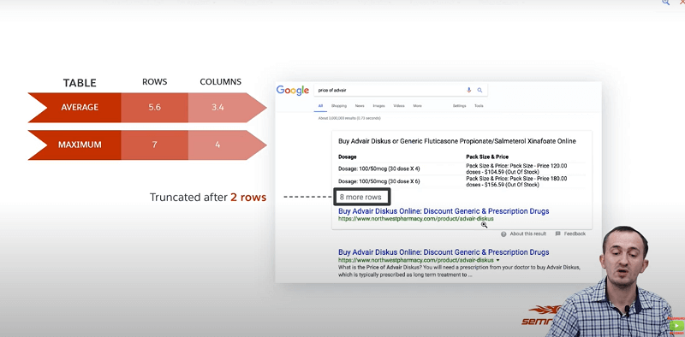Click the microphone voice search icon
The image size is (685, 337).
tap(468, 90)
